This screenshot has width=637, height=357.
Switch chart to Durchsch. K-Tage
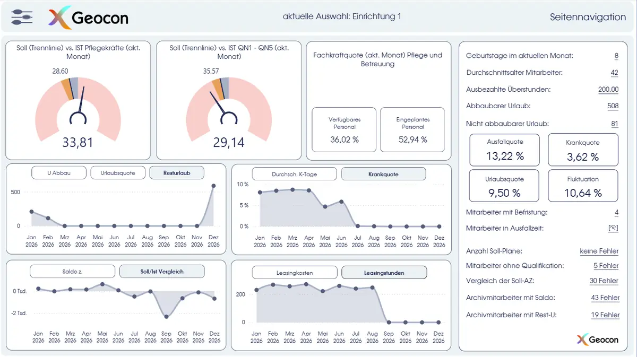(x=294, y=174)
